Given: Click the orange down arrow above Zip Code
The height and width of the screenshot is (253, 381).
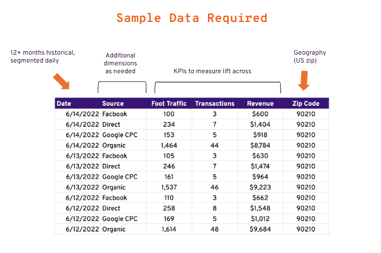Looking at the screenshot, I should click(304, 81).
